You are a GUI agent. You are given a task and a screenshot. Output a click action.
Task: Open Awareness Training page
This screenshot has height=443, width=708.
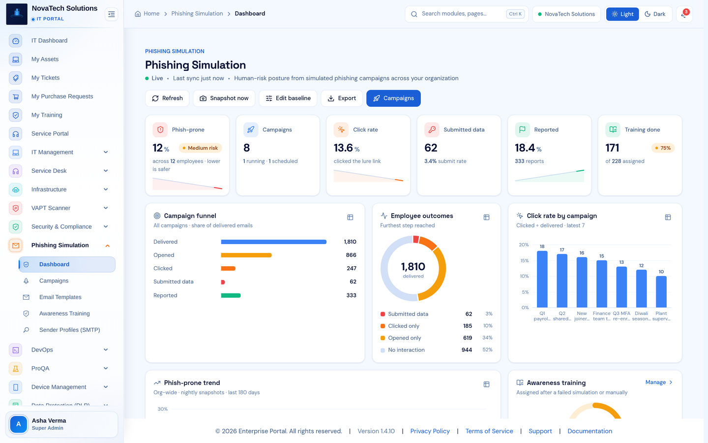[x=67, y=314]
